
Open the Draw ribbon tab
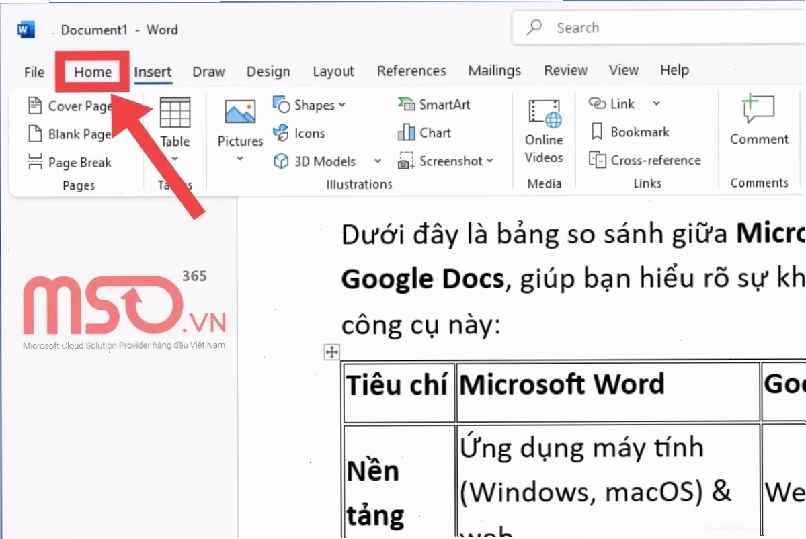point(208,71)
